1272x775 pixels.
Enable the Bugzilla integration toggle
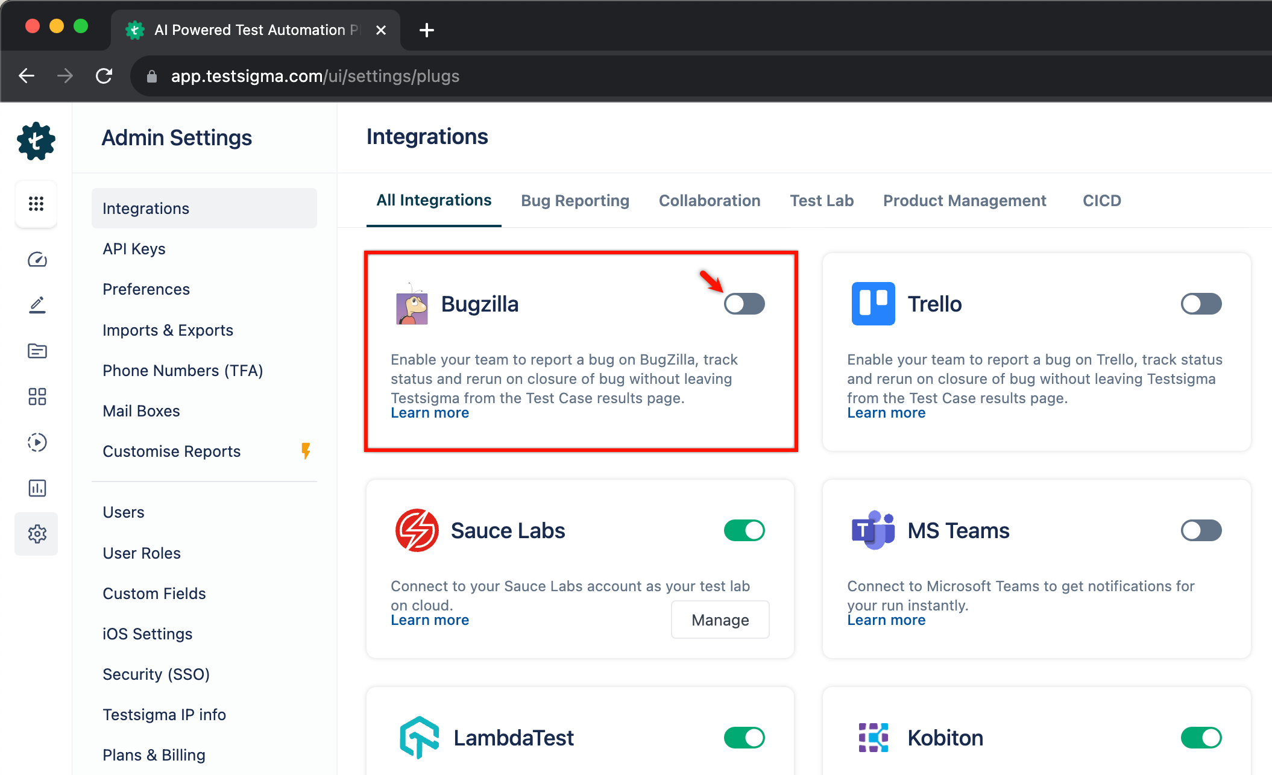click(x=744, y=304)
